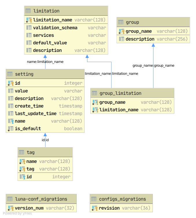This screenshot has width=196, height=218.
Task: Select the configs_migrations table header
Action: 122,199
